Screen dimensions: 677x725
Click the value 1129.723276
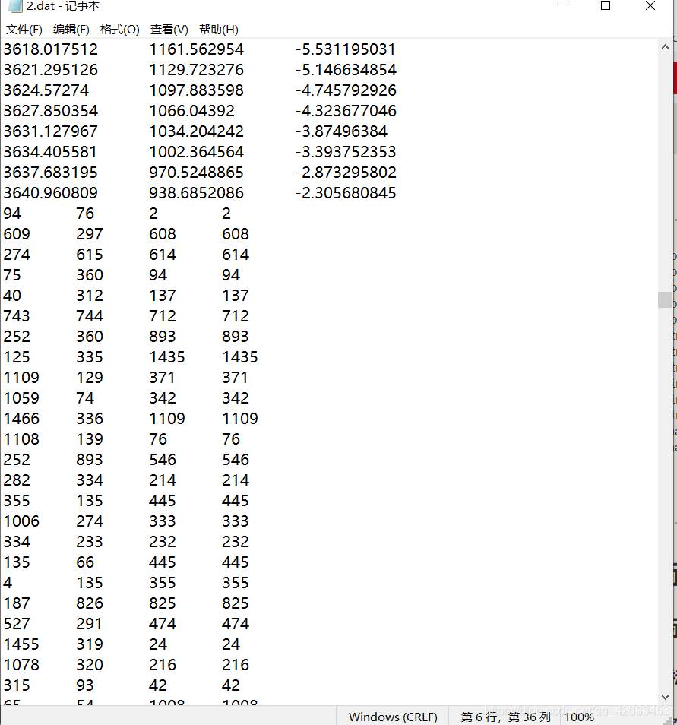click(197, 70)
